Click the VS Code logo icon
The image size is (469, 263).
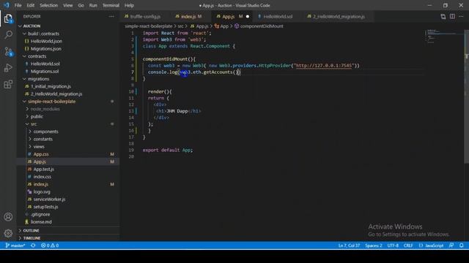coord(7,5)
